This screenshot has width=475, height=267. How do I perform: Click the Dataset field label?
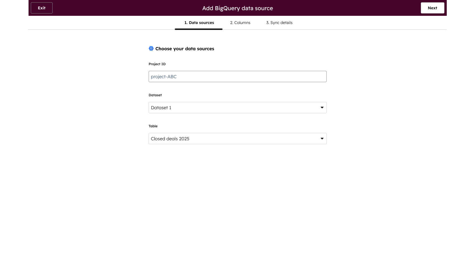click(155, 95)
